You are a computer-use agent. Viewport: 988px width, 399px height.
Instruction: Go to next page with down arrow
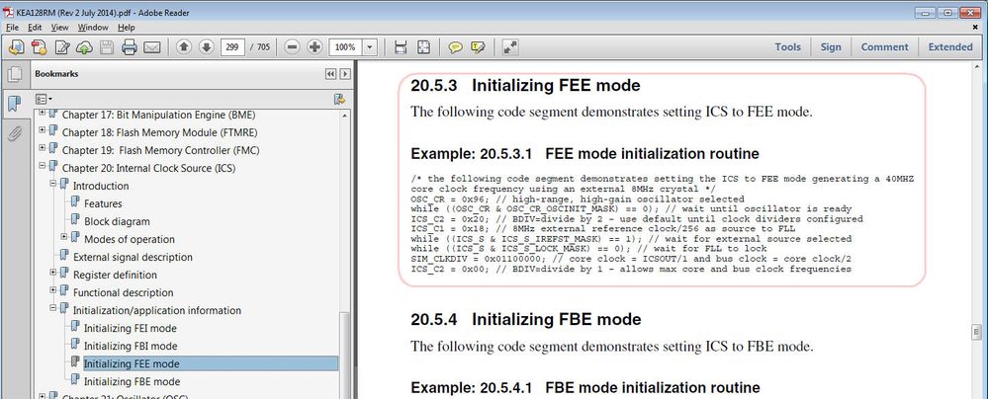(206, 46)
